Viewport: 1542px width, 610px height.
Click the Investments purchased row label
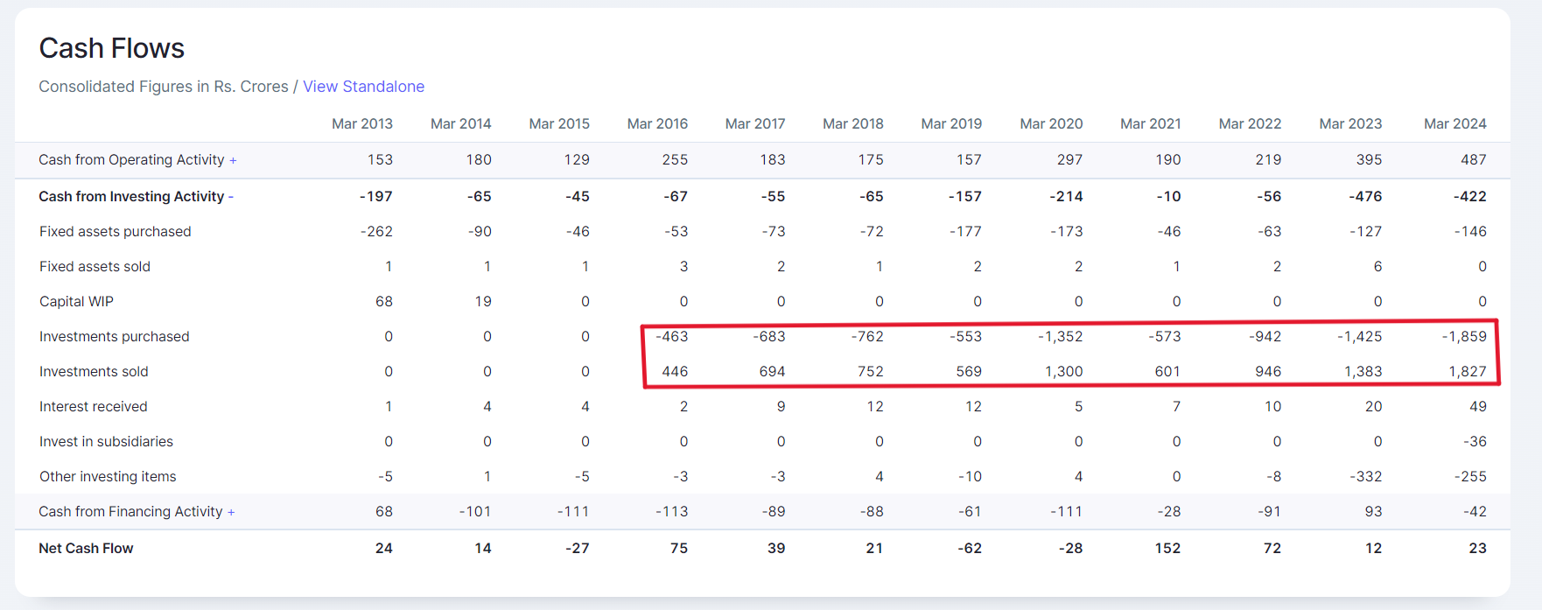114,337
